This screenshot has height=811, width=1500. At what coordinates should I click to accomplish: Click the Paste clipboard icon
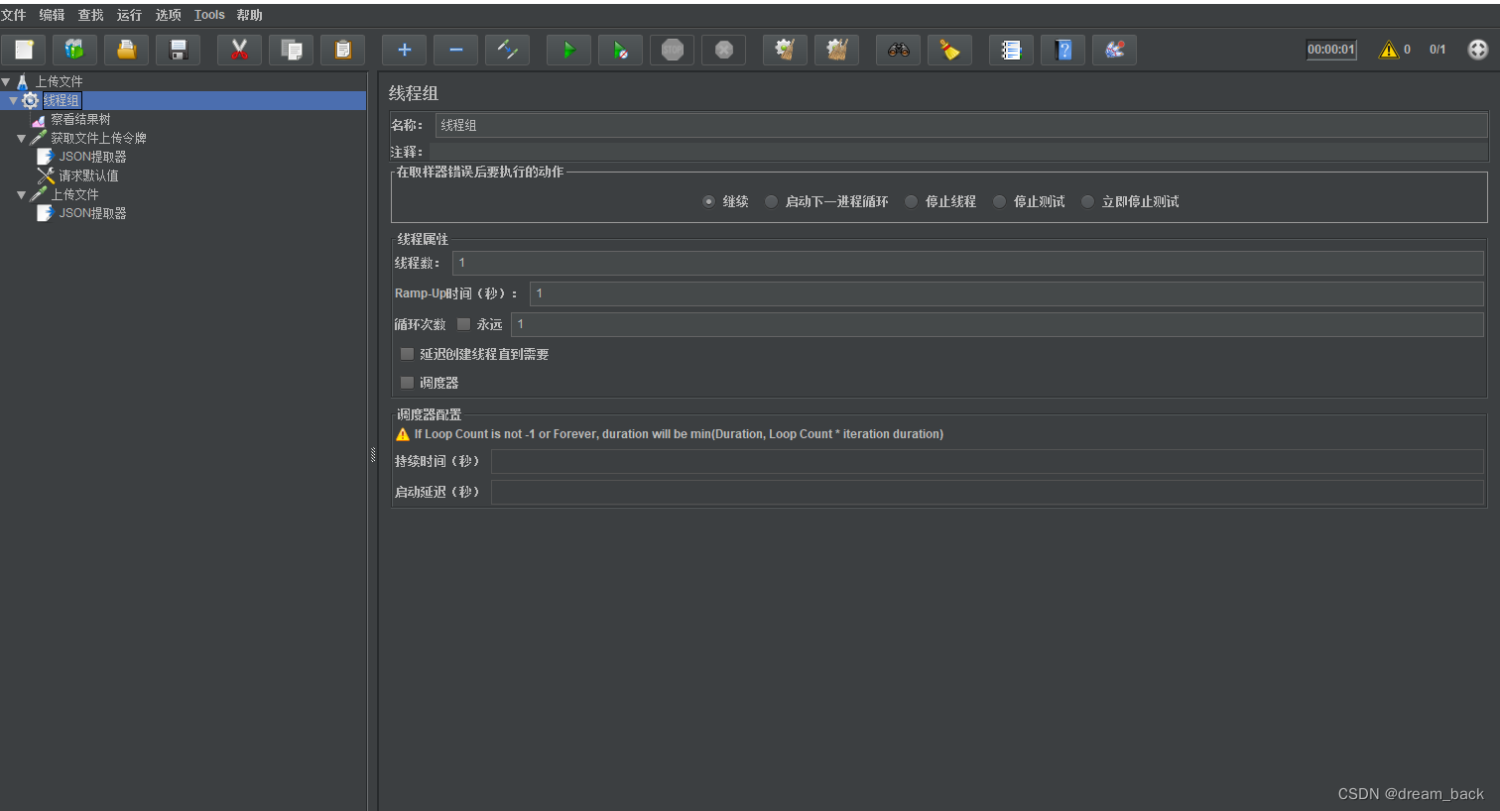342,50
